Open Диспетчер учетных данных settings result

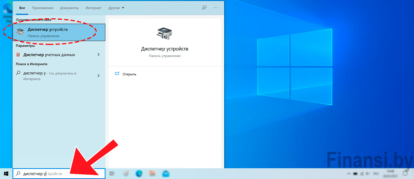pos(49,55)
